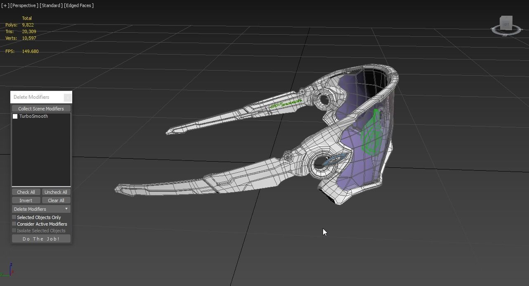Open the Delete Modifiers action dropdown
This screenshot has width=529, height=286.
(41, 209)
